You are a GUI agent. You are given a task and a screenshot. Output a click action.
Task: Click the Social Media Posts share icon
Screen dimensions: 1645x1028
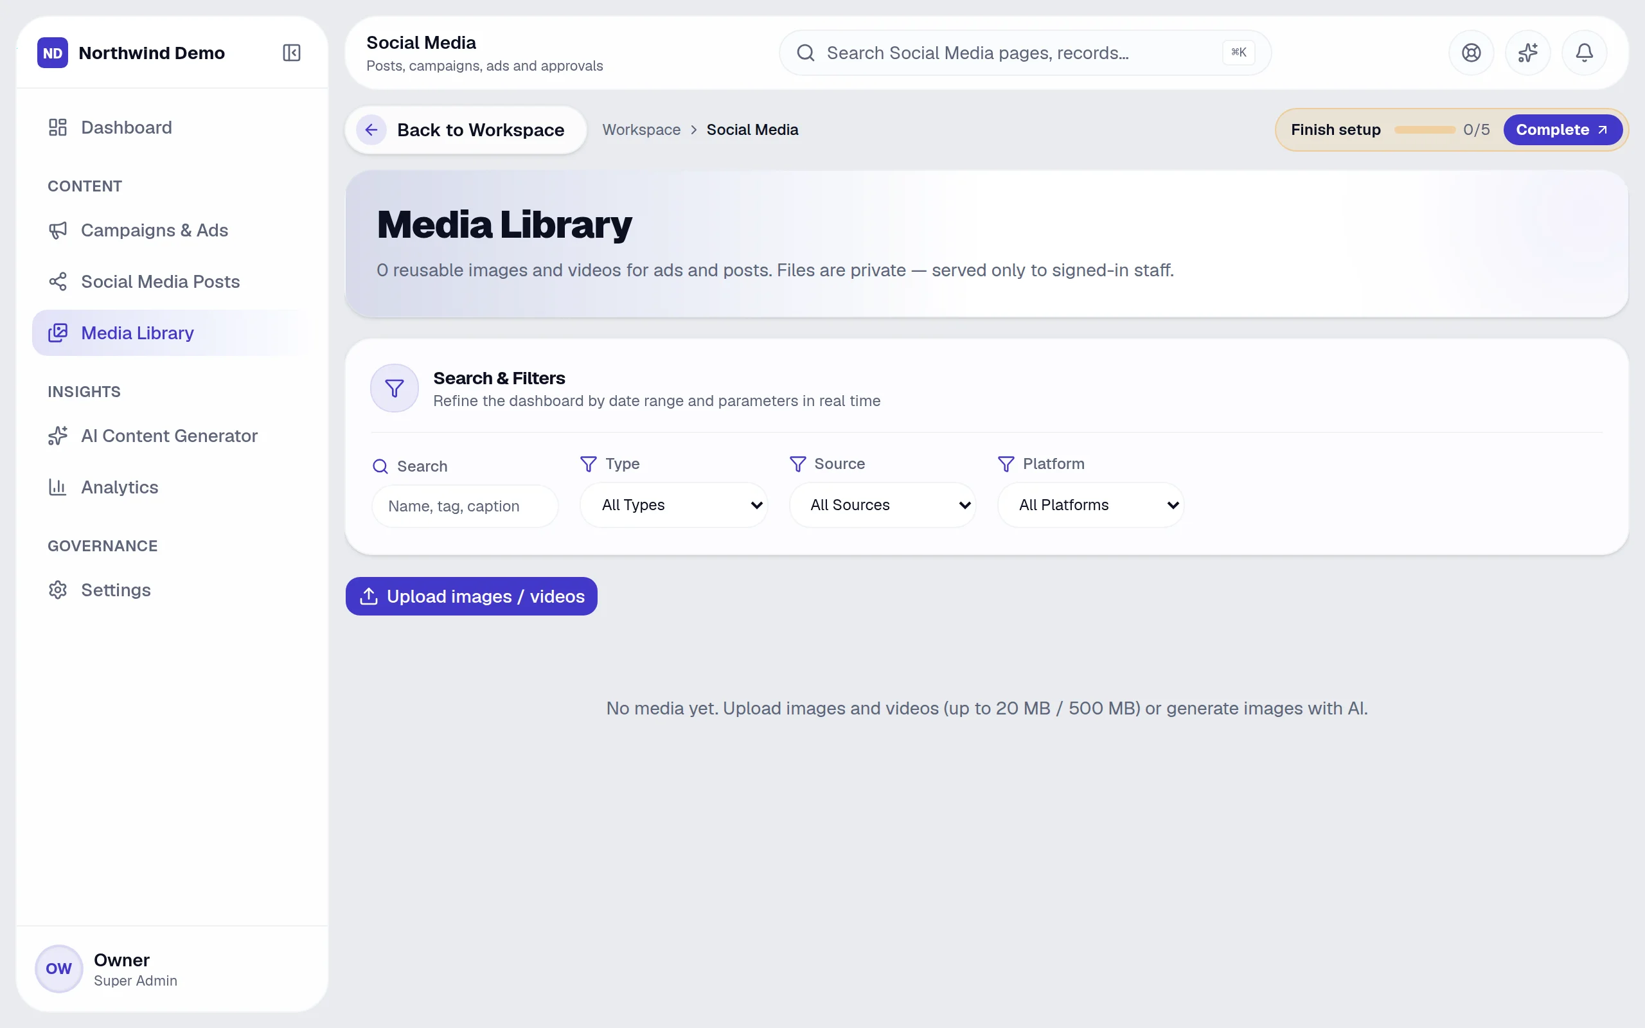point(58,281)
